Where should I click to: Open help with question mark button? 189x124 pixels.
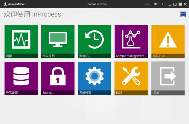click(163, 4)
